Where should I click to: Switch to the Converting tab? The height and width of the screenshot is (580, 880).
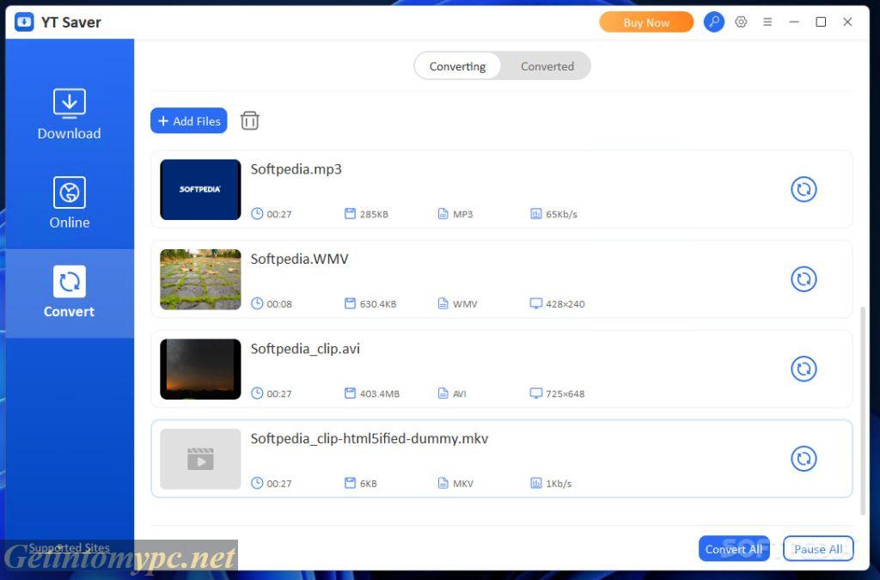coord(457,66)
